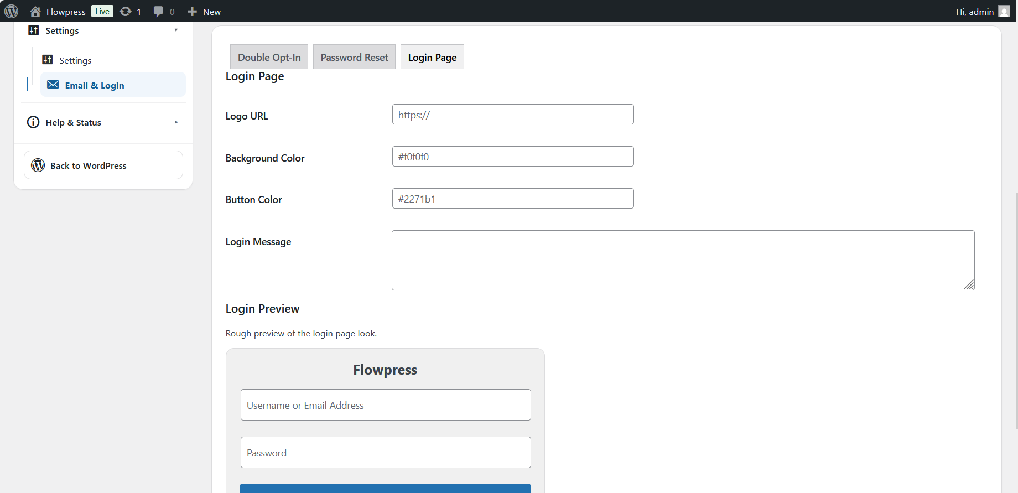Click the Flowpress home icon
Screen dimensions: 1018x493
(x=35, y=12)
